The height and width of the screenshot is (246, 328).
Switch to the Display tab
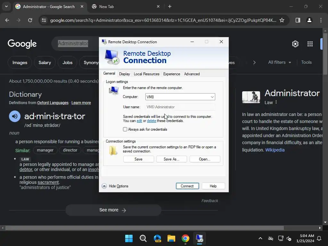(x=125, y=74)
